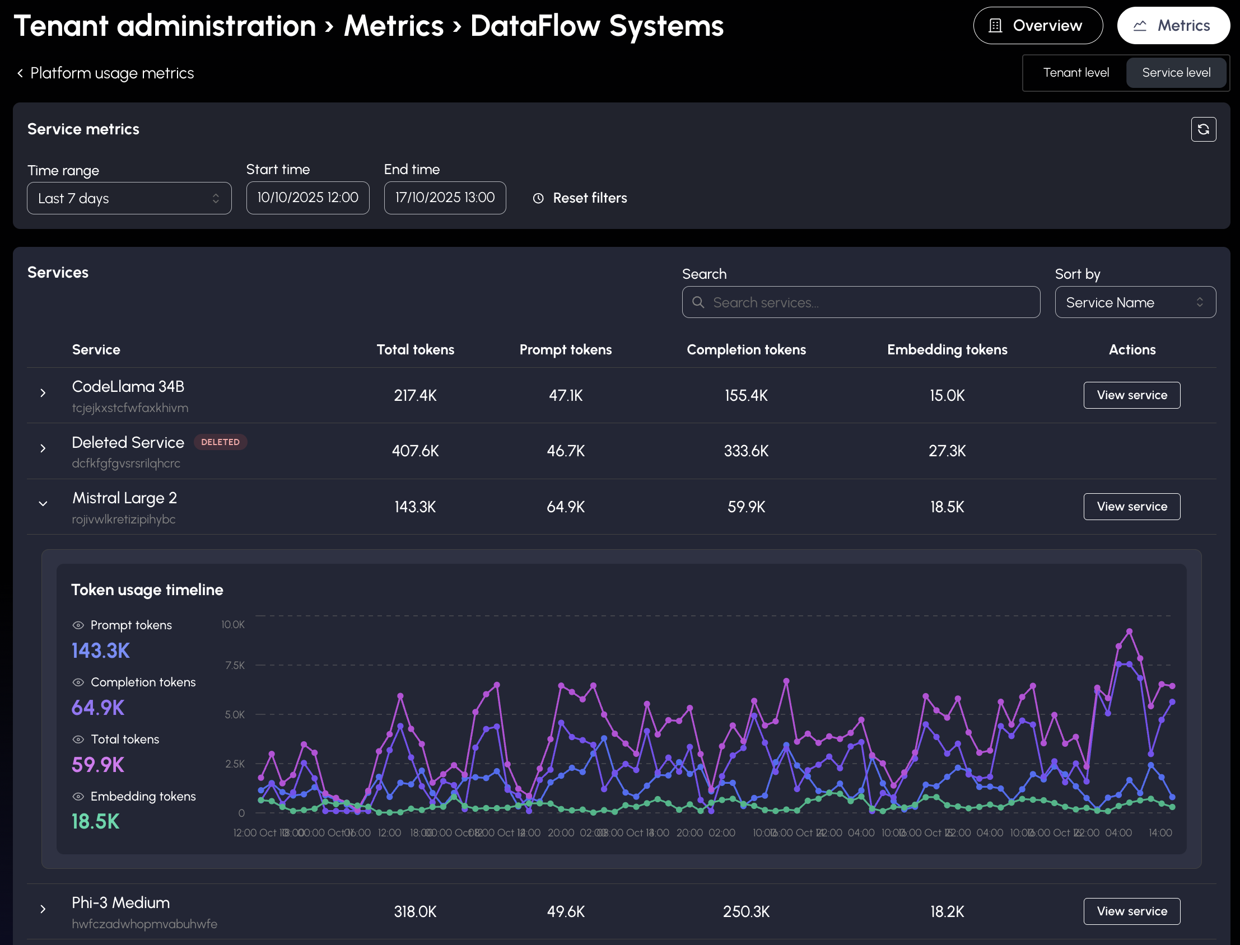Click the DELETED badge
Viewport: 1240px width, 945px height.
pyautogui.click(x=220, y=442)
